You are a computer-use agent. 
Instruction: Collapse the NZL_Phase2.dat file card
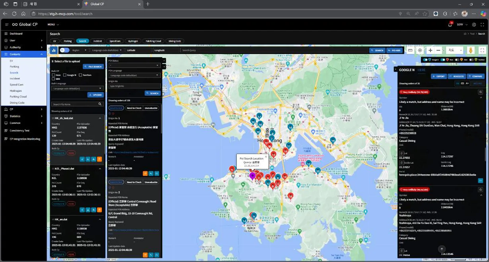coord(100,168)
